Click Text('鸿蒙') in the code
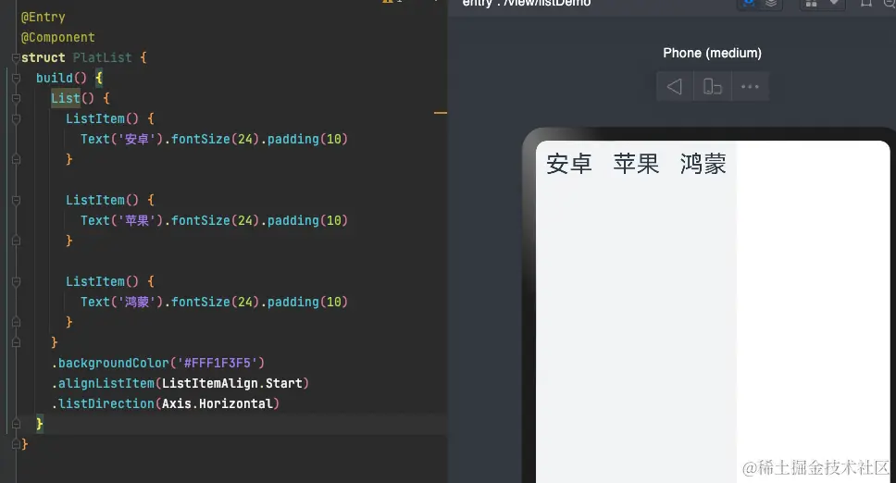Viewport: 896px width, 483px height. (122, 302)
